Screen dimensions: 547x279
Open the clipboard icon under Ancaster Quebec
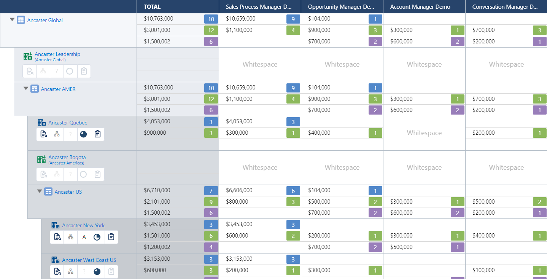point(97,134)
